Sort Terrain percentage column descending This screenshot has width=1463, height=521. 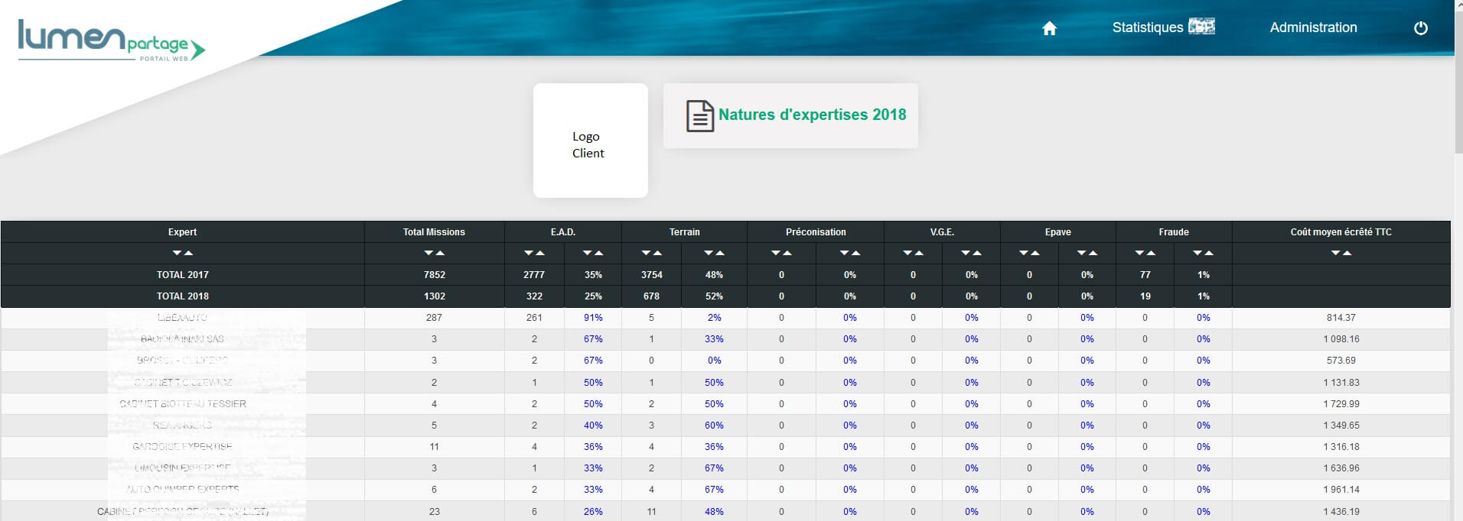coord(709,253)
